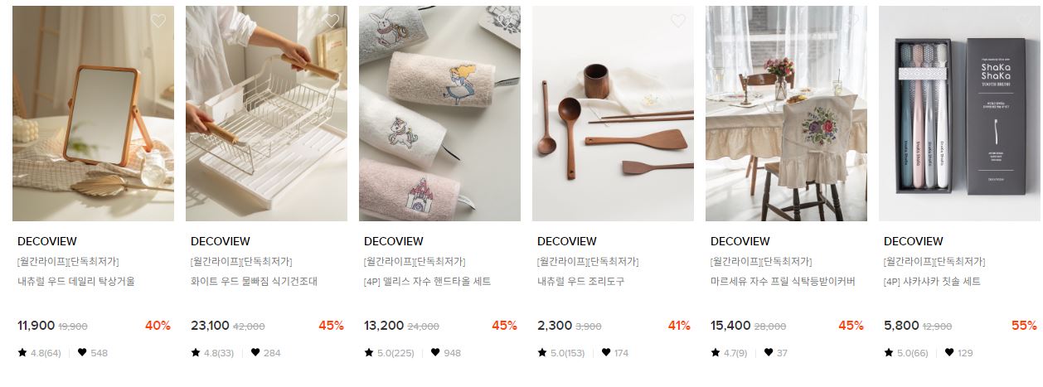Click wishlist heart on Alice towel image
The image size is (1043, 387).
pyautogui.click(x=504, y=21)
